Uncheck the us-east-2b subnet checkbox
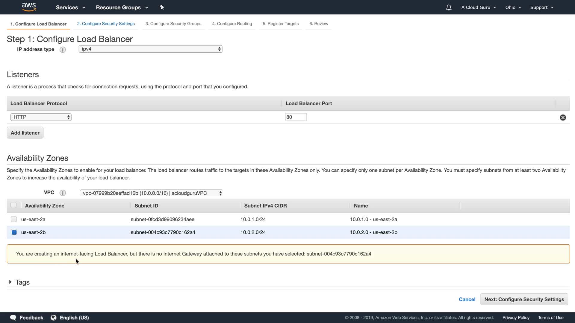 (14, 232)
